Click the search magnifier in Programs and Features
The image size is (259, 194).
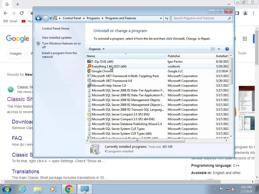[229, 18]
